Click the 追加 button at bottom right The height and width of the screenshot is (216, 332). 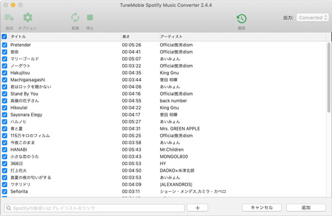click(306, 208)
